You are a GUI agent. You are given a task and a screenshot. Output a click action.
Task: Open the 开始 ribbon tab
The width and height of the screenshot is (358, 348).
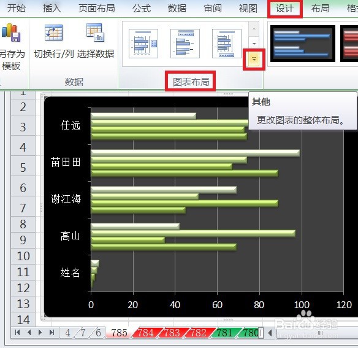pos(16,8)
